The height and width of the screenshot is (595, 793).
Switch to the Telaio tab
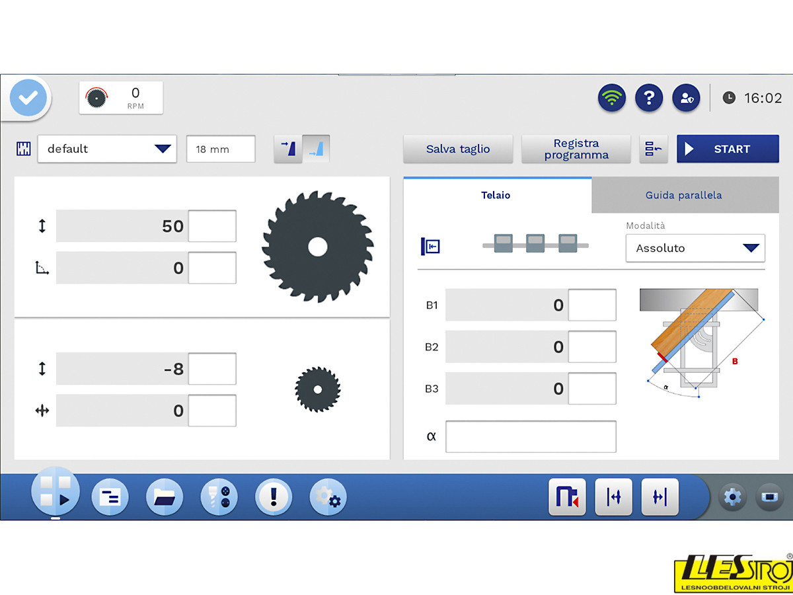point(496,195)
